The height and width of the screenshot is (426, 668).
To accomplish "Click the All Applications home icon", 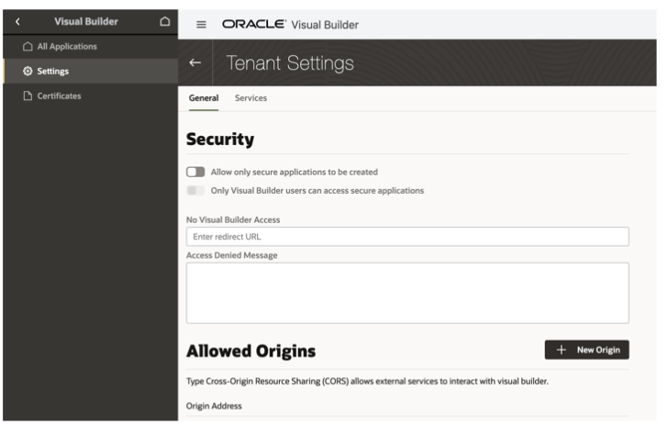I will (x=28, y=46).
